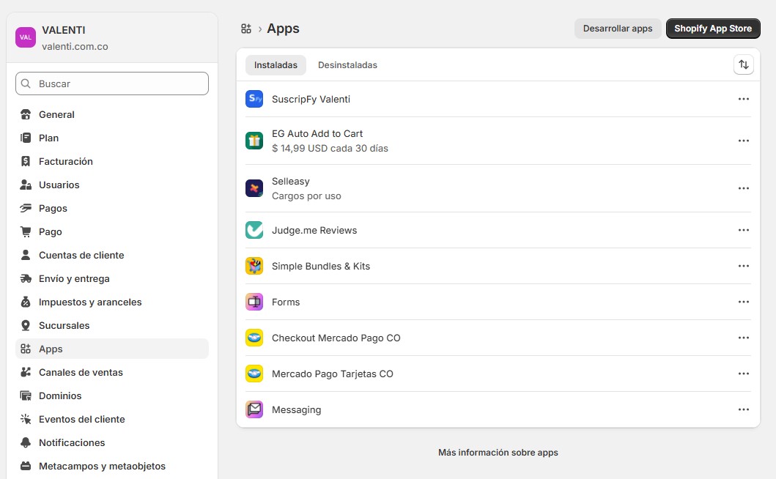Follow the Más información sobre apps link
776x479 pixels.
tap(498, 453)
